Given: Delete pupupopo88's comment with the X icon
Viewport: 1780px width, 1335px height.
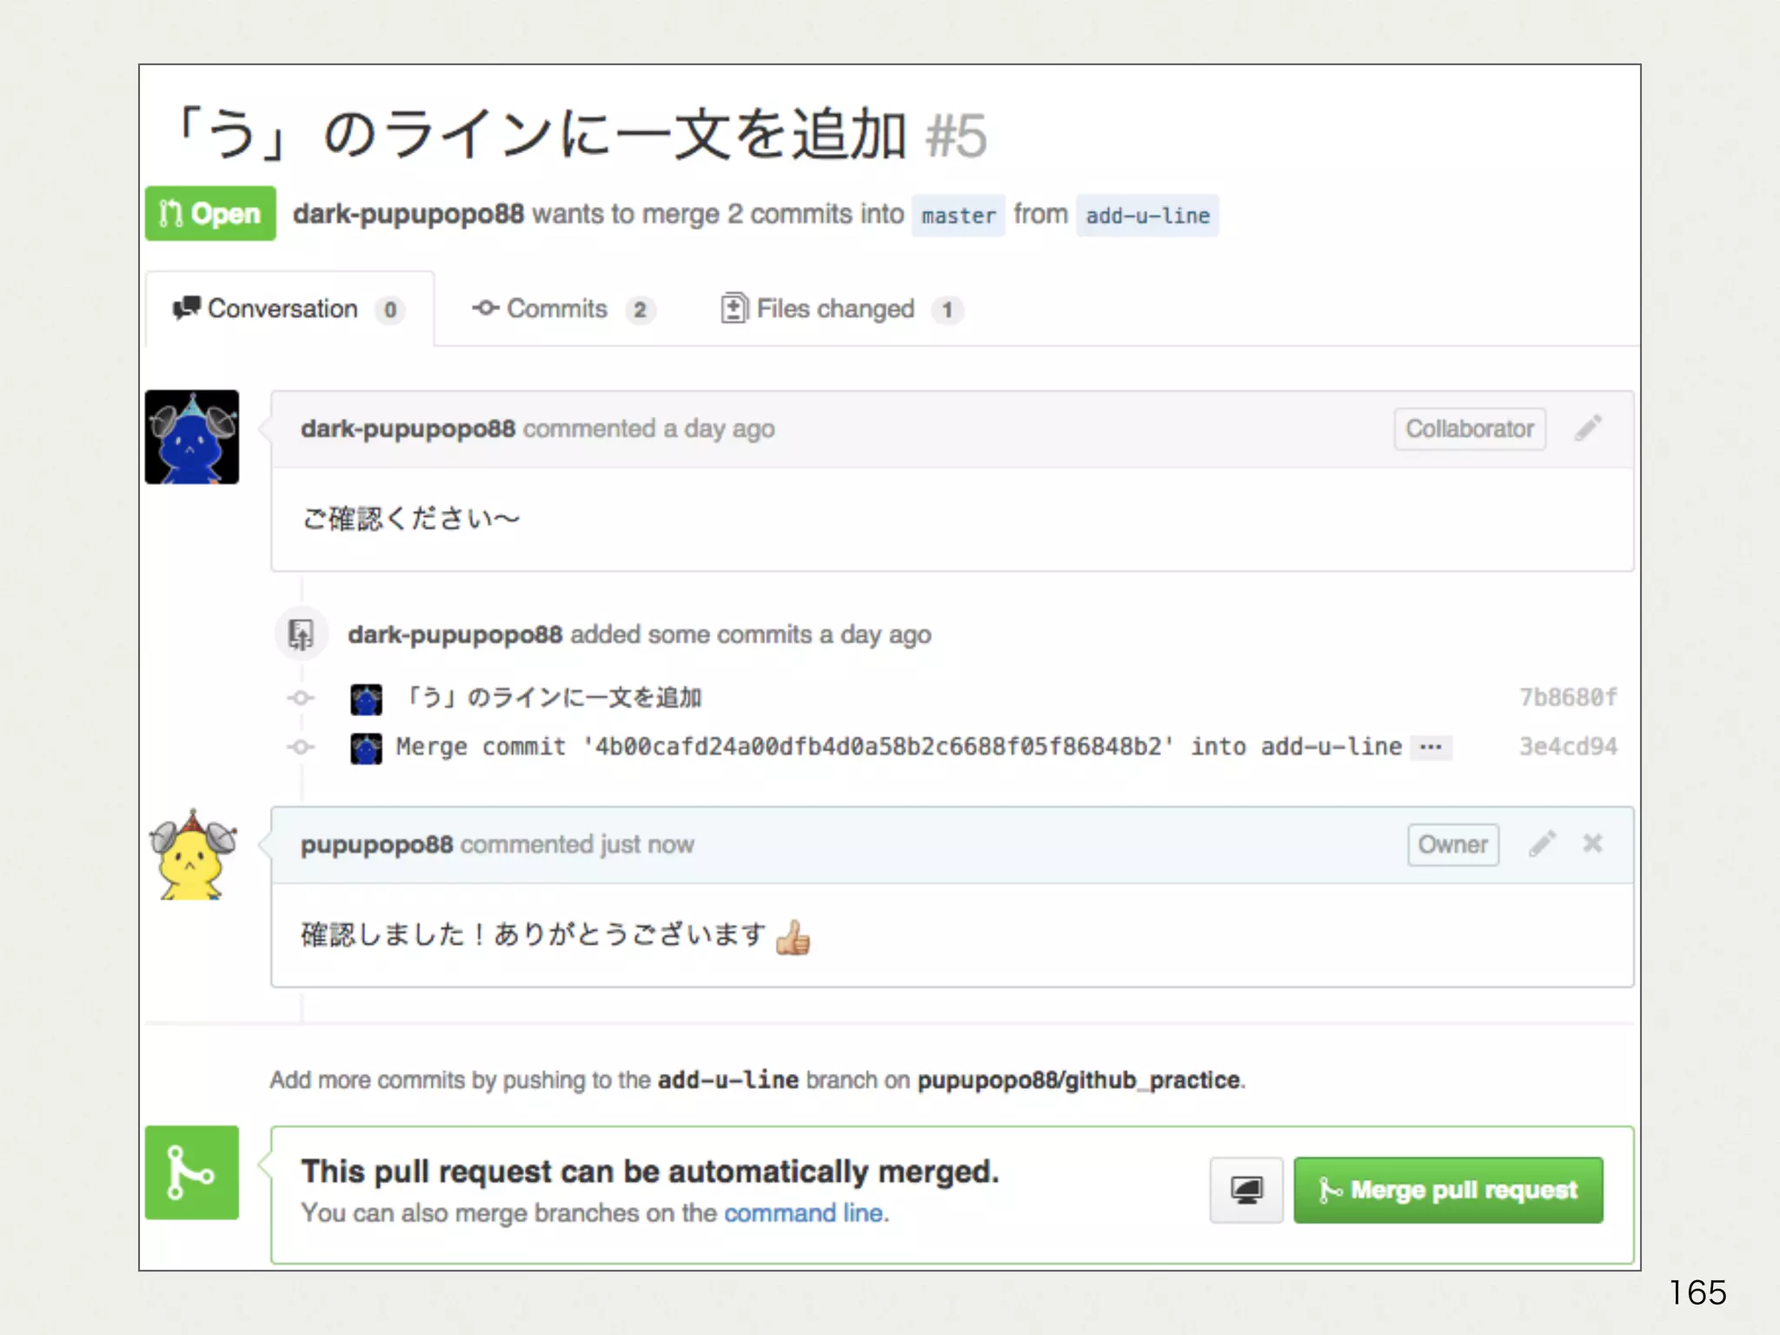Looking at the screenshot, I should (1592, 844).
